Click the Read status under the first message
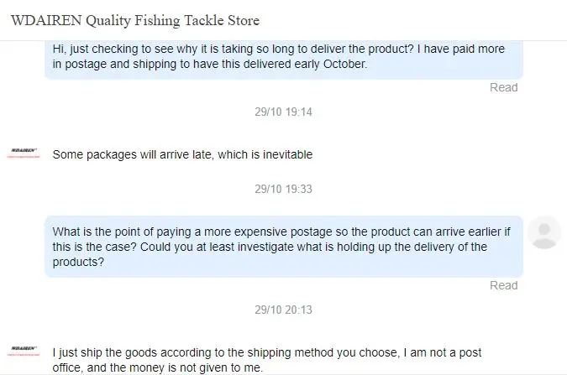Image resolution: width=567 pixels, height=375 pixels. coord(503,87)
